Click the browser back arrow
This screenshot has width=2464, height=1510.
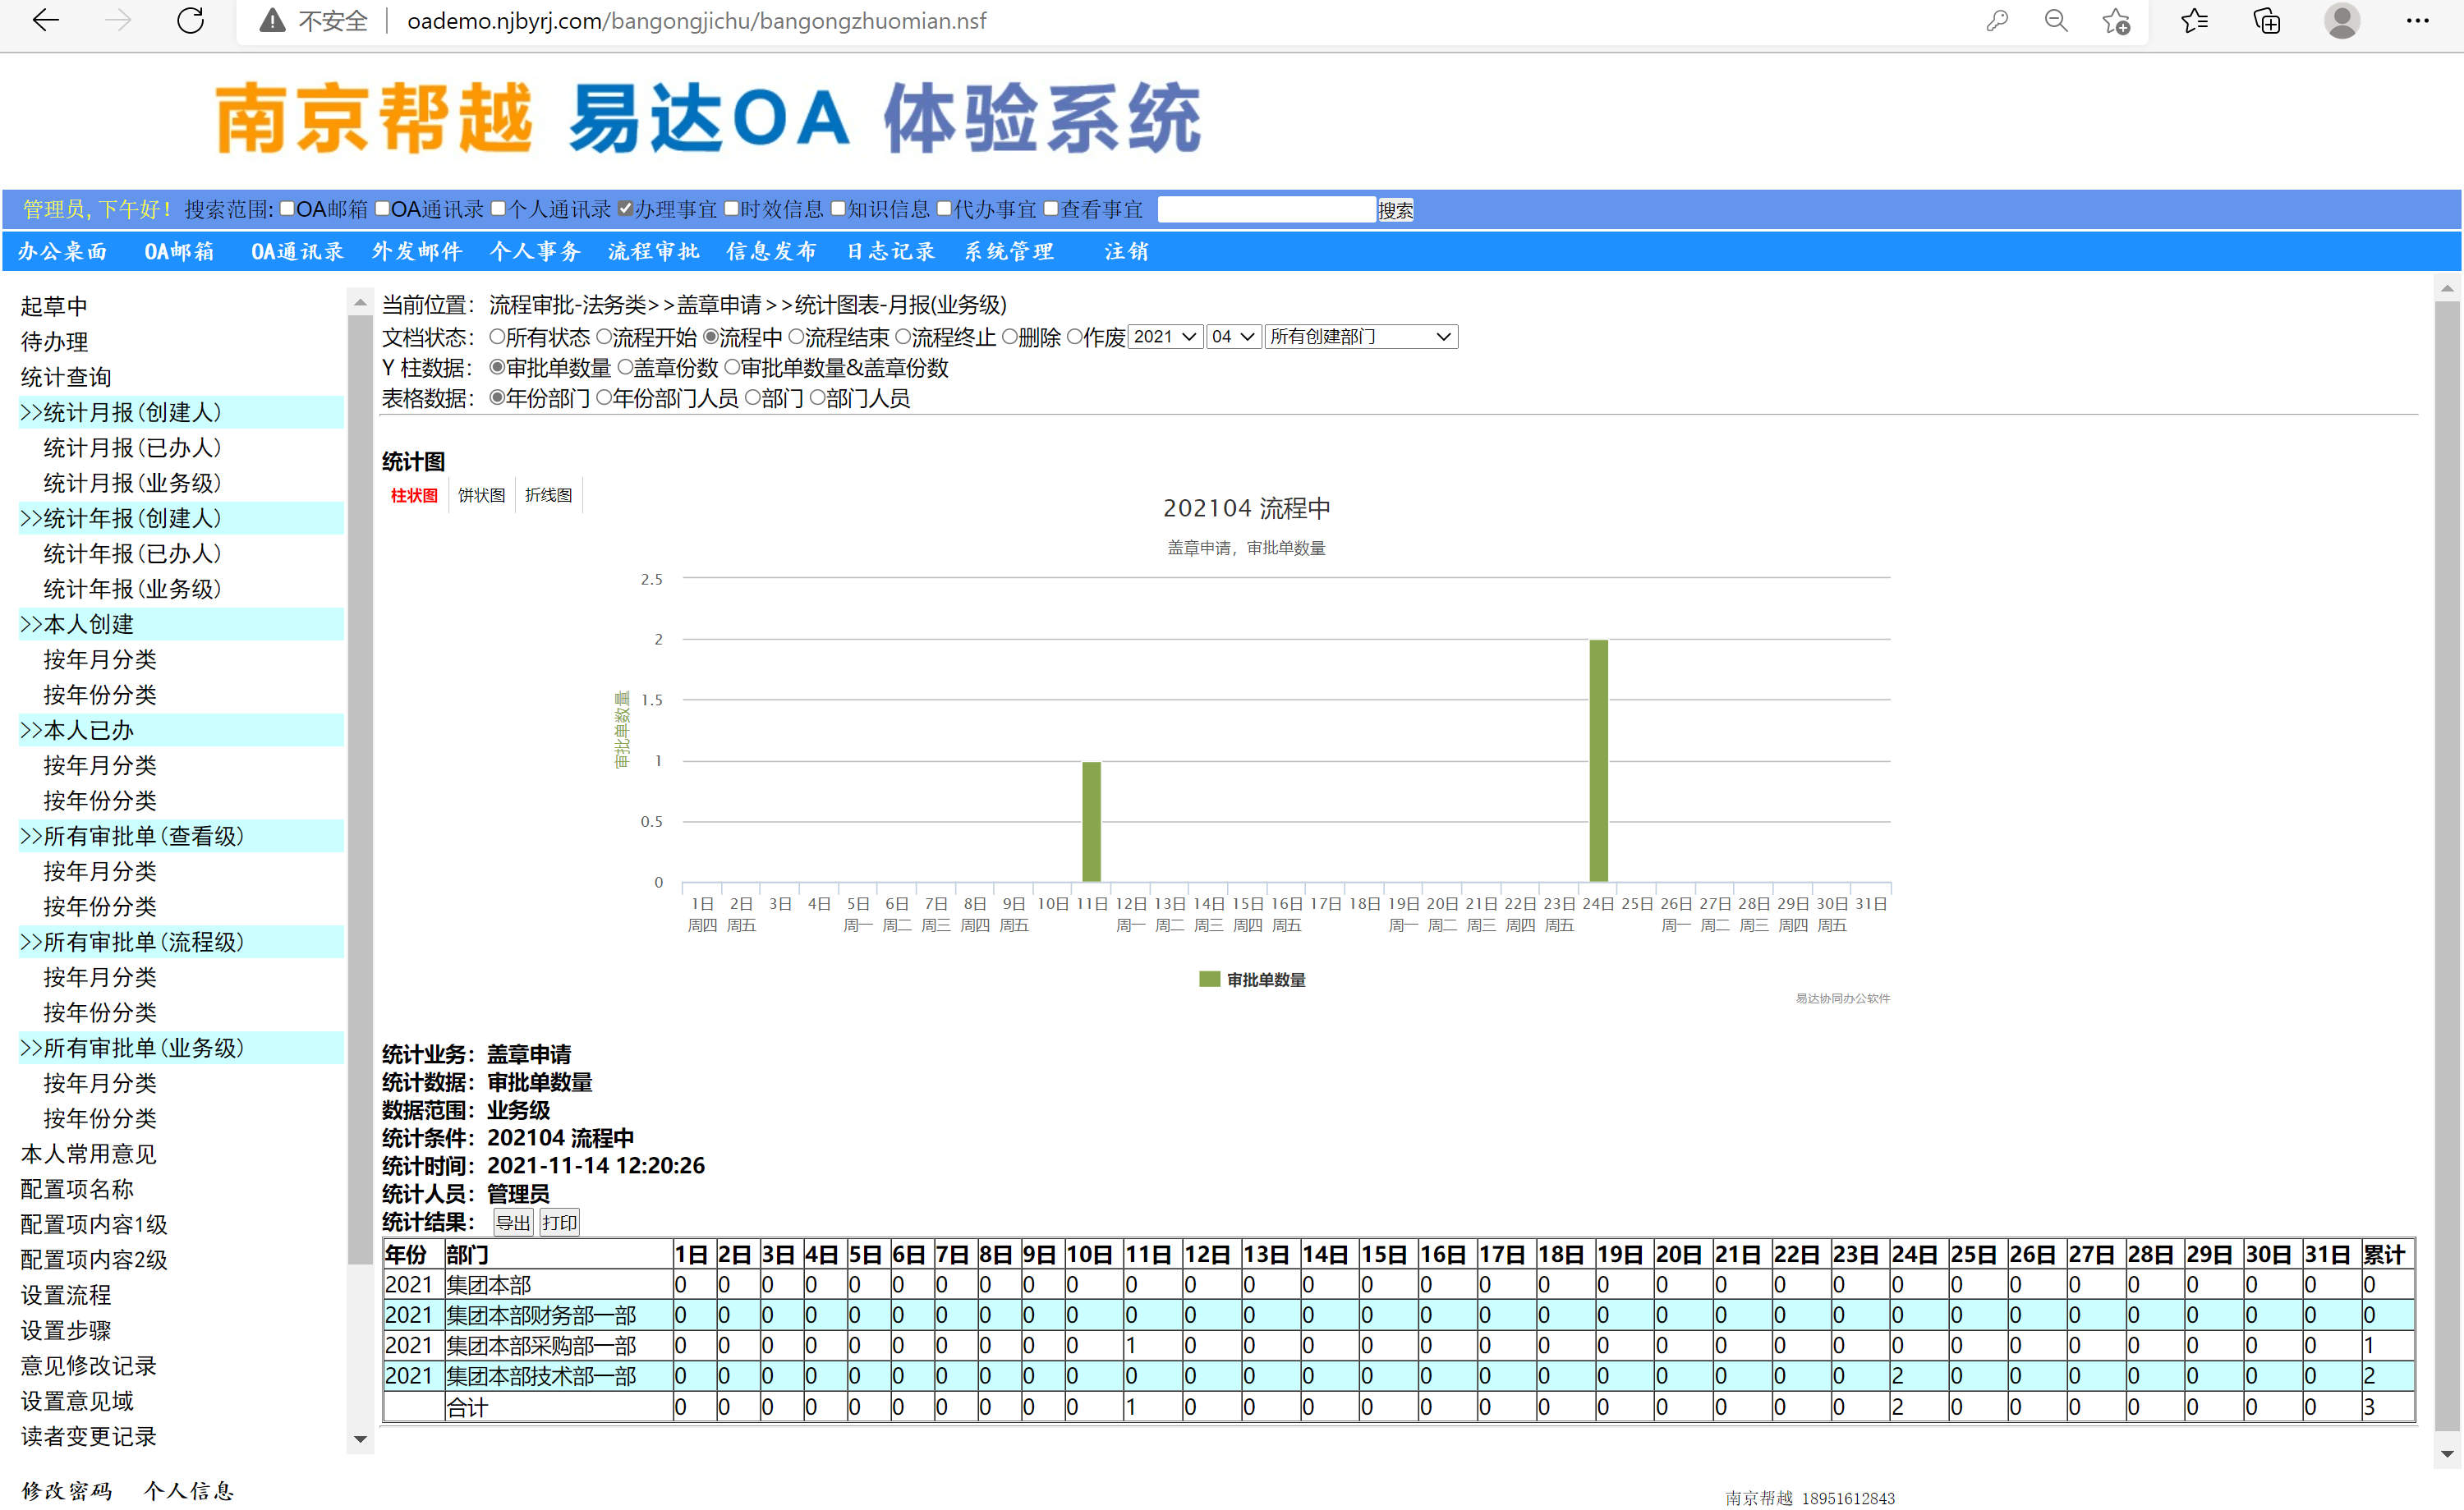[46, 21]
